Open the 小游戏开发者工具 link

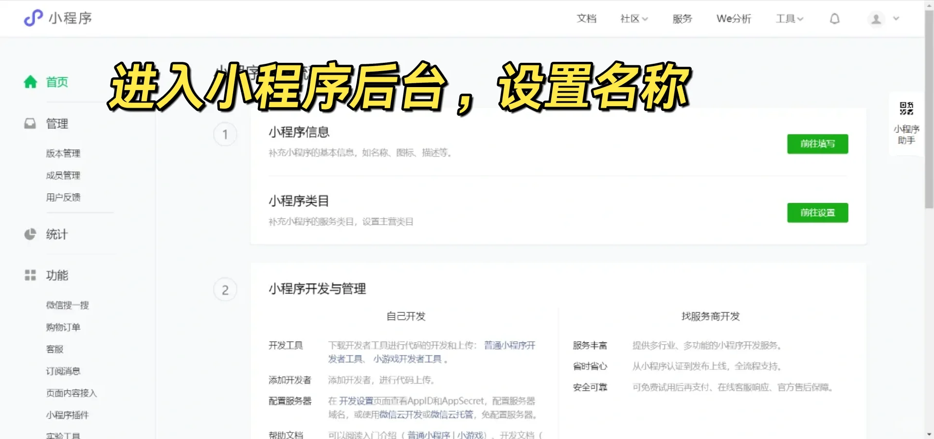[x=407, y=359]
